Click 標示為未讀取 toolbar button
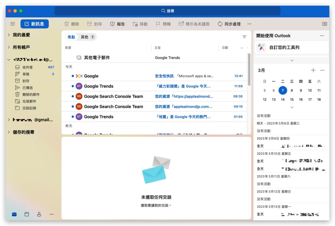 [194, 24]
